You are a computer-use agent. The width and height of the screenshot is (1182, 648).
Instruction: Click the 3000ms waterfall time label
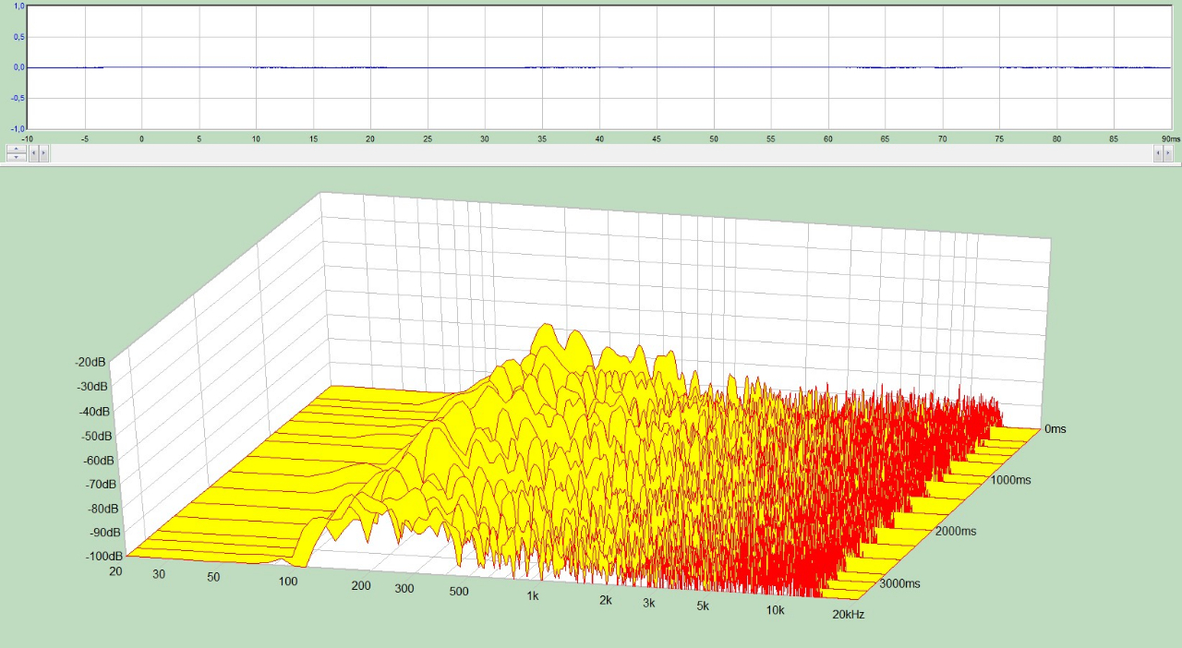(899, 583)
